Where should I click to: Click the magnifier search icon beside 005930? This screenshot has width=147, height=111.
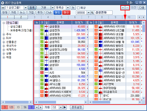92,13
